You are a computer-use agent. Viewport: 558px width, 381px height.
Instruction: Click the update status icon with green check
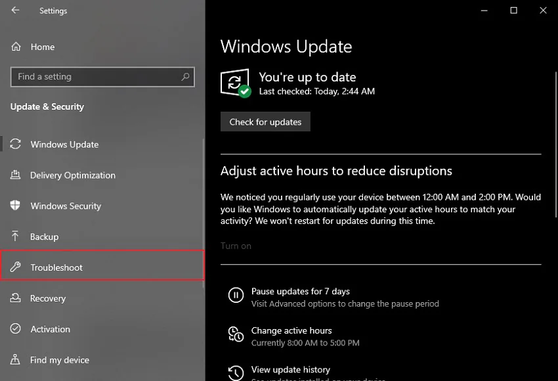236,83
